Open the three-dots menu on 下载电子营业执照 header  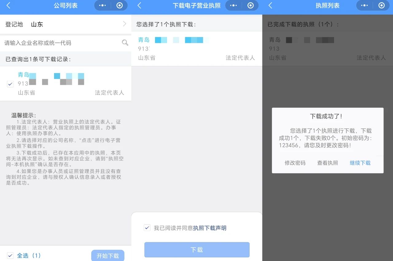tap(233, 6)
